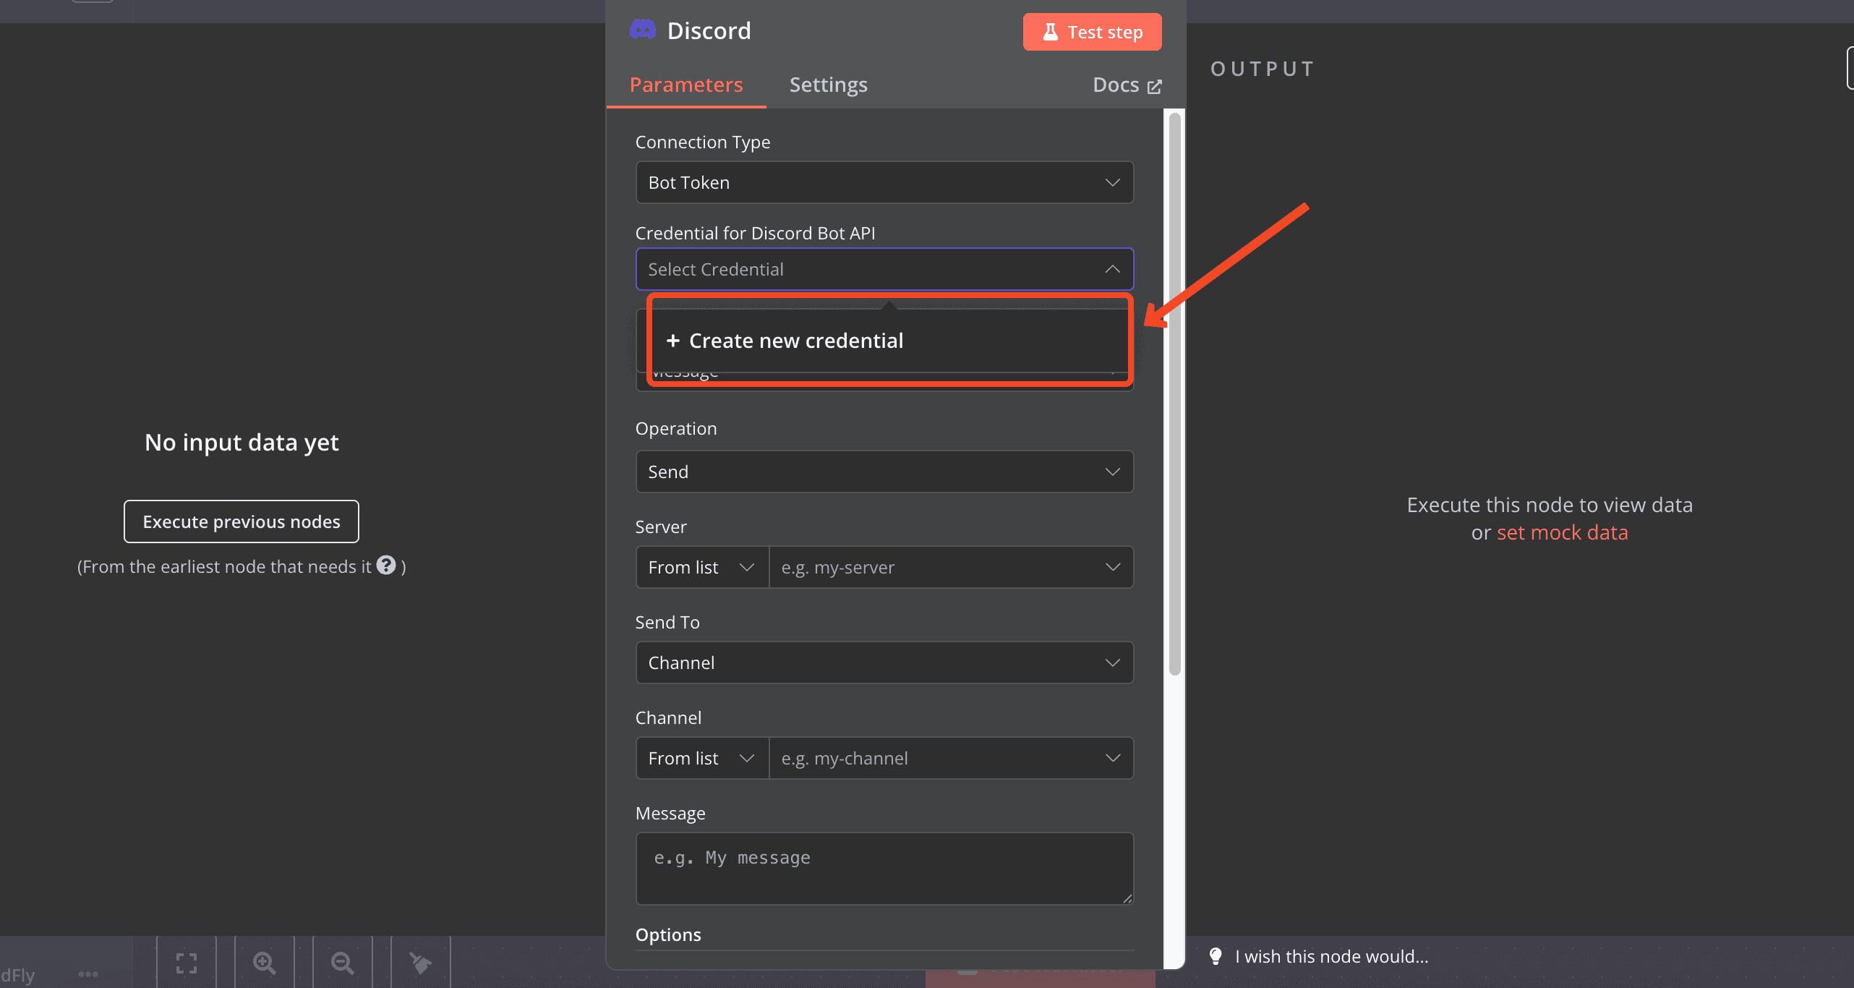Click the three-dots icon in bottom left bar
Screen dimensions: 1854x988
(88, 974)
